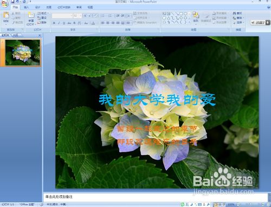Expand the shapes gallery More arrow
The height and width of the screenshot is (207, 271).
click(189, 22)
